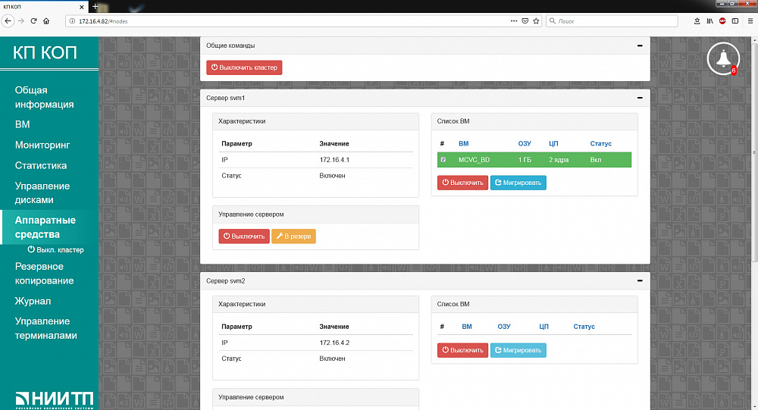This screenshot has height=410, width=758.
Task: Click the Выключить кластер red button
Action: coord(244,67)
